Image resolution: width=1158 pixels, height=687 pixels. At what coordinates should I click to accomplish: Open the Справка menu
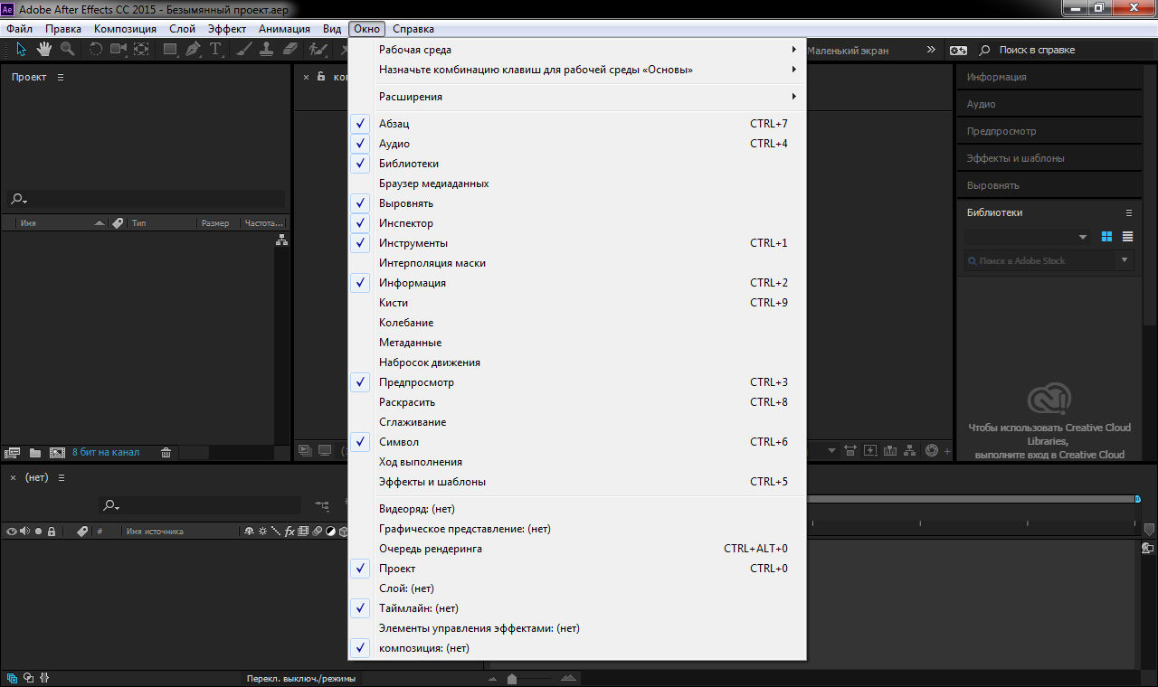413,29
